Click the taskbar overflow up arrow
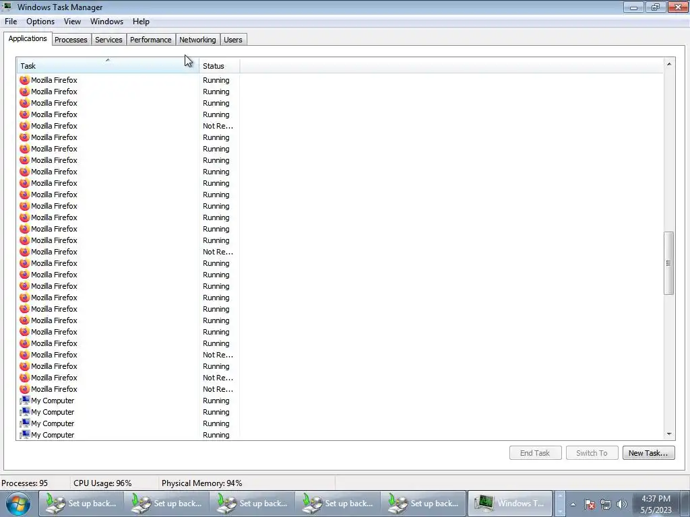 coord(560,496)
